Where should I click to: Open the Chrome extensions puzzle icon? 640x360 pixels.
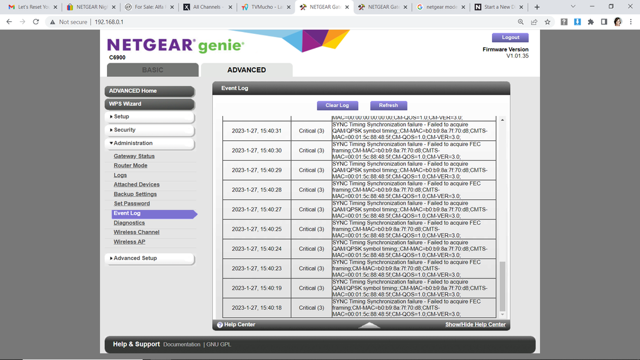coord(591,22)
